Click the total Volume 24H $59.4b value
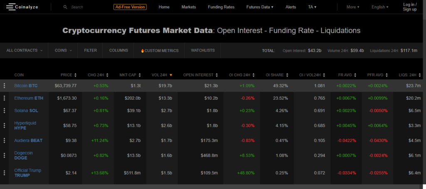Screen dimensions: 426x189 click(357, 50)
